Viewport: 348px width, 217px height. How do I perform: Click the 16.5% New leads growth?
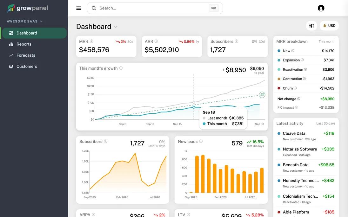pyautogui.click(x=255, y=142)
